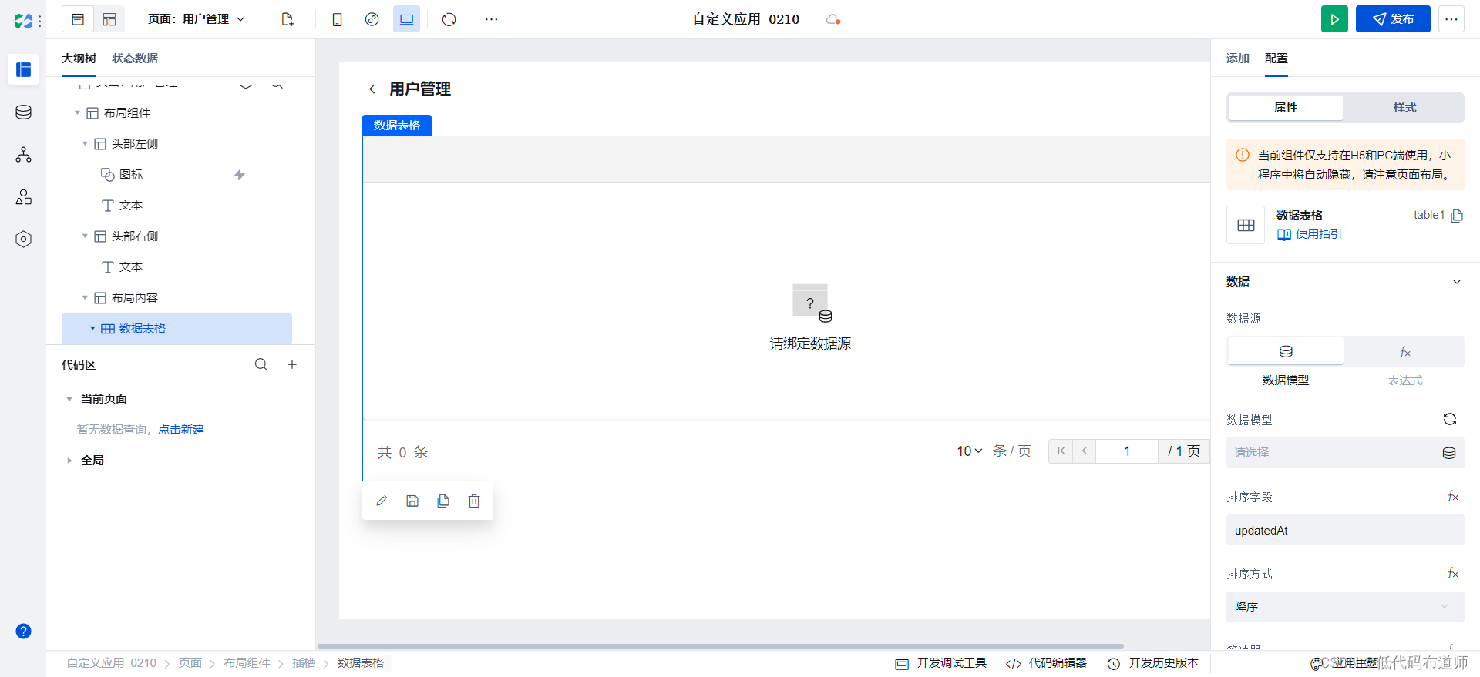Open the workflow sidebar icon

[x=23, y=155]
